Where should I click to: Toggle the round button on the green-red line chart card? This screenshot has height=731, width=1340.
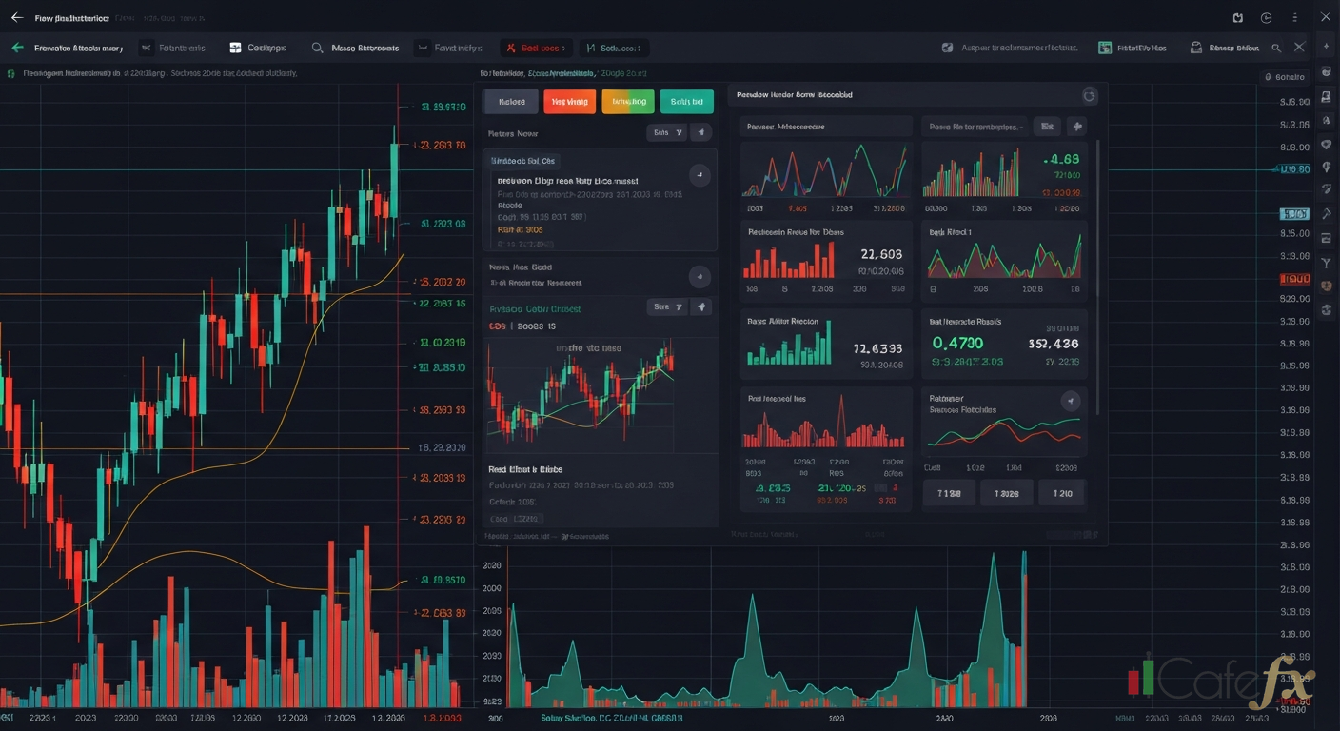1071,401
